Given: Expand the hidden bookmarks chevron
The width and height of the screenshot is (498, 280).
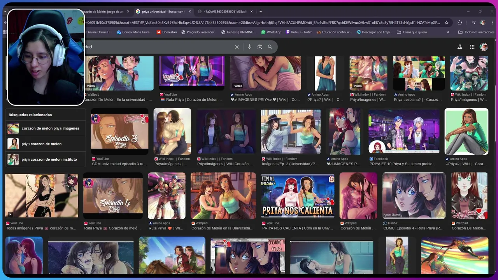Looking at the screenshot, I should pyautogui.click(x=448, y=32).
